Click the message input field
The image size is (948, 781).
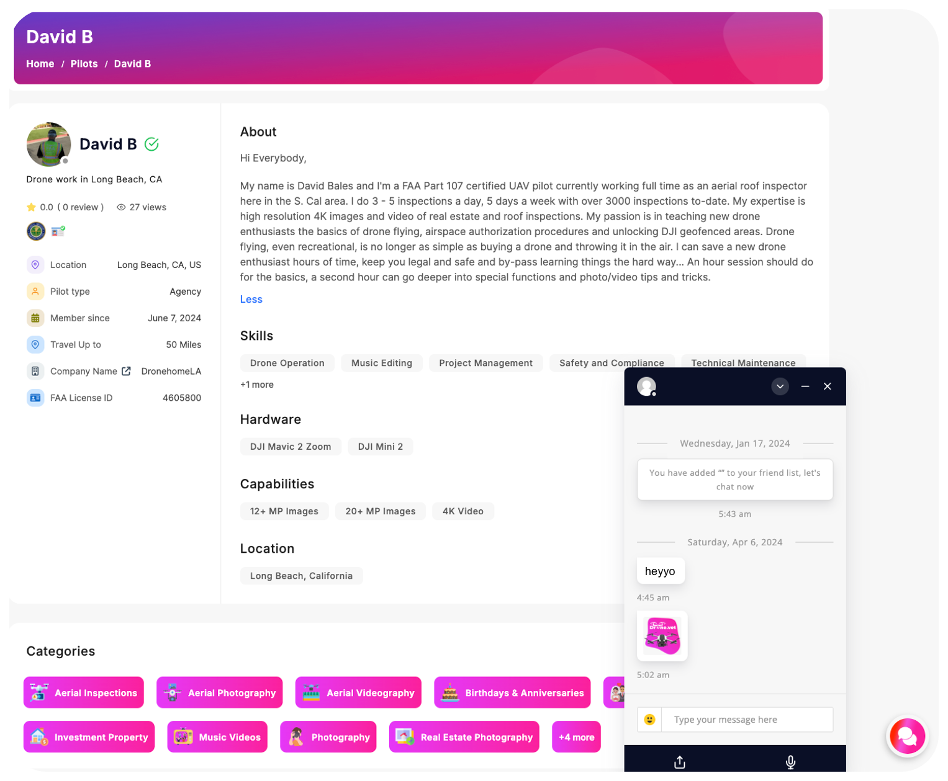click(x=746, y=720)
